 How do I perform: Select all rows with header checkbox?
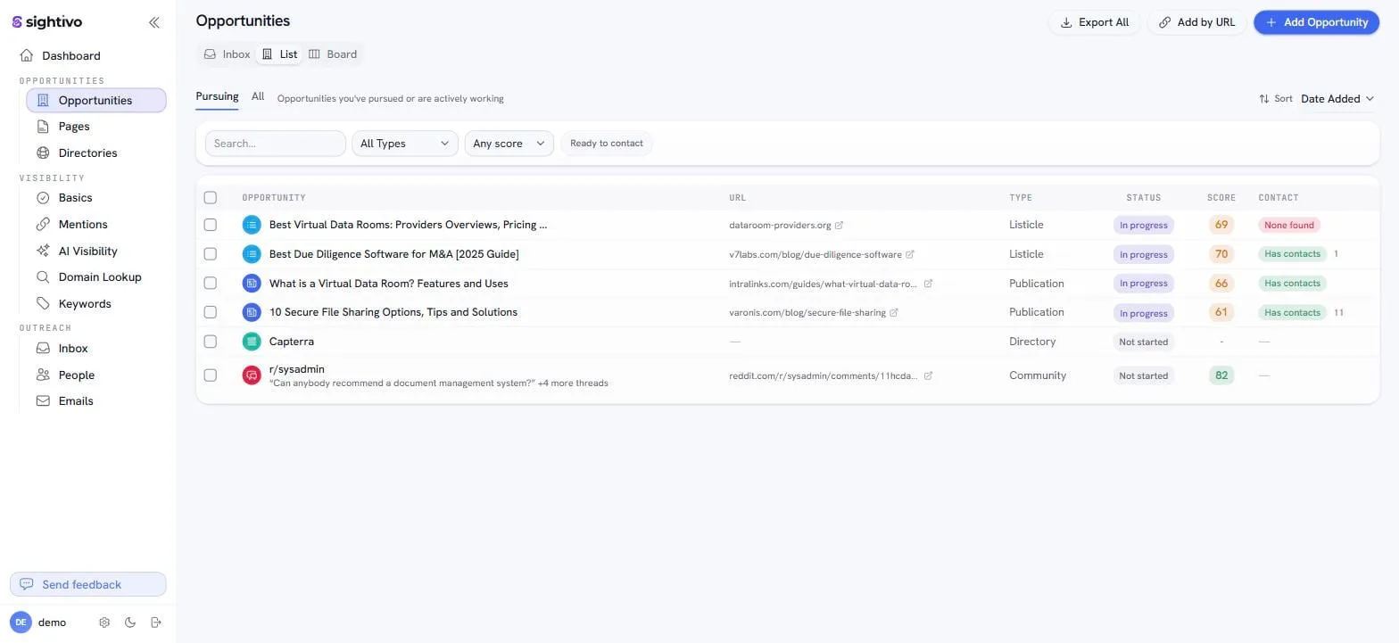211,197
